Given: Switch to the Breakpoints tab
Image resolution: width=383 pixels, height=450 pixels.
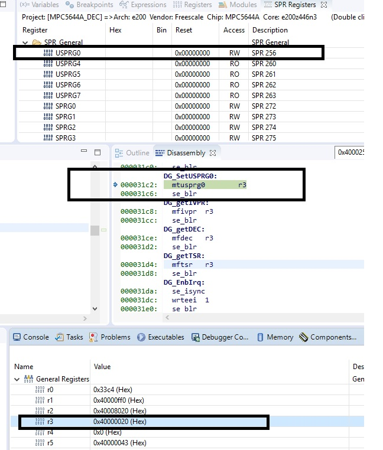Looking at the screenshot, I should coord(89,5).
